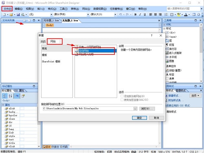Open the default font dropdown
204x153 pixels.
click(88, 14)
